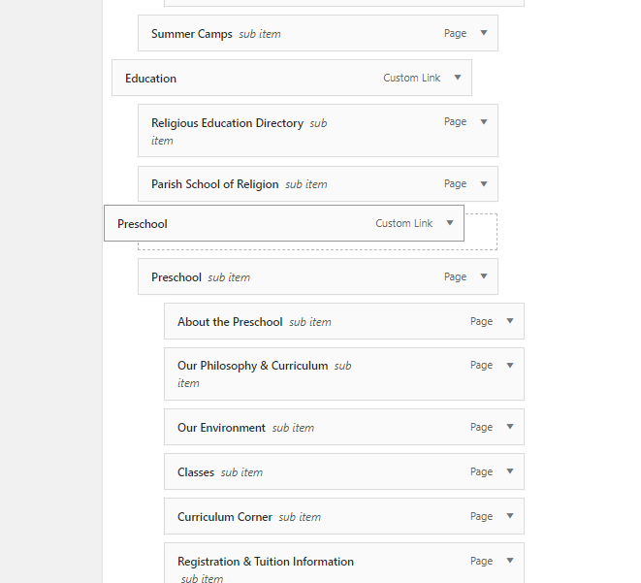Expand the Classes item arrow
Screen dimensions: 641x583
(x=510, y=471)
